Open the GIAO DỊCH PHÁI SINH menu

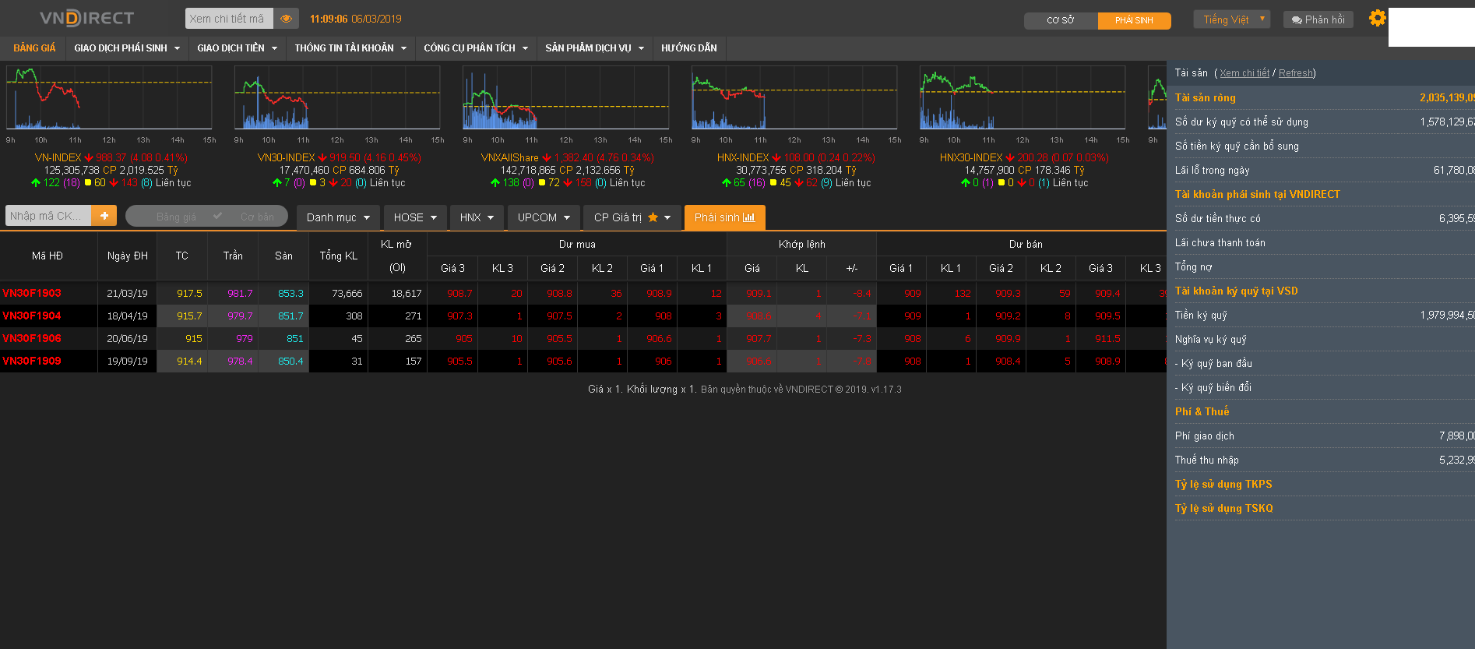click(127, 48)
